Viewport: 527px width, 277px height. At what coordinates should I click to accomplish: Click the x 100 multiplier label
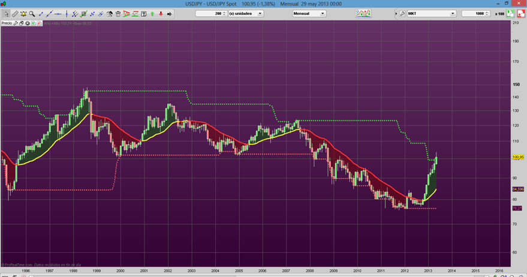click(499, 14)
